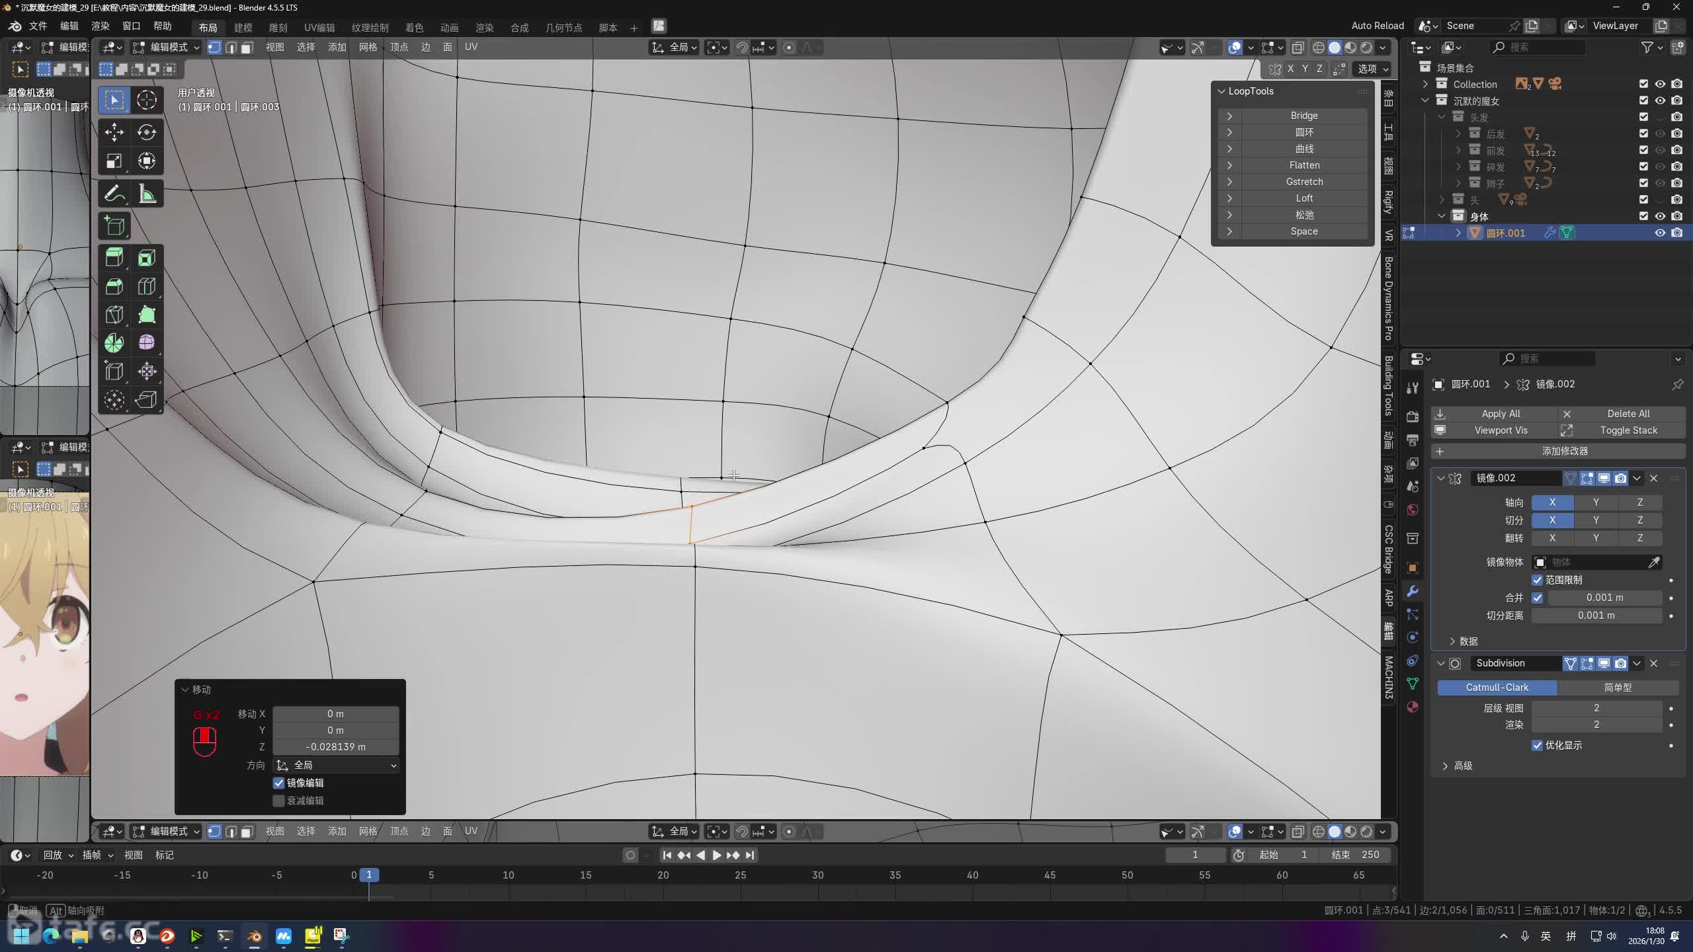
Task: Open the Modifier properties wrench tab
Action: coord(1413,591)
